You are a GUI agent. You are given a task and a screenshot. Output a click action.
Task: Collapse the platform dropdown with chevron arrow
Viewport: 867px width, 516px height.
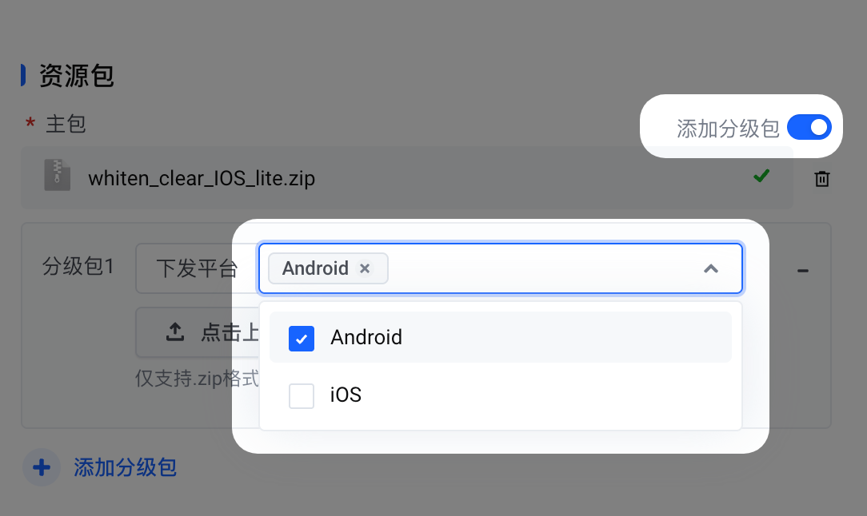point(711,269)
